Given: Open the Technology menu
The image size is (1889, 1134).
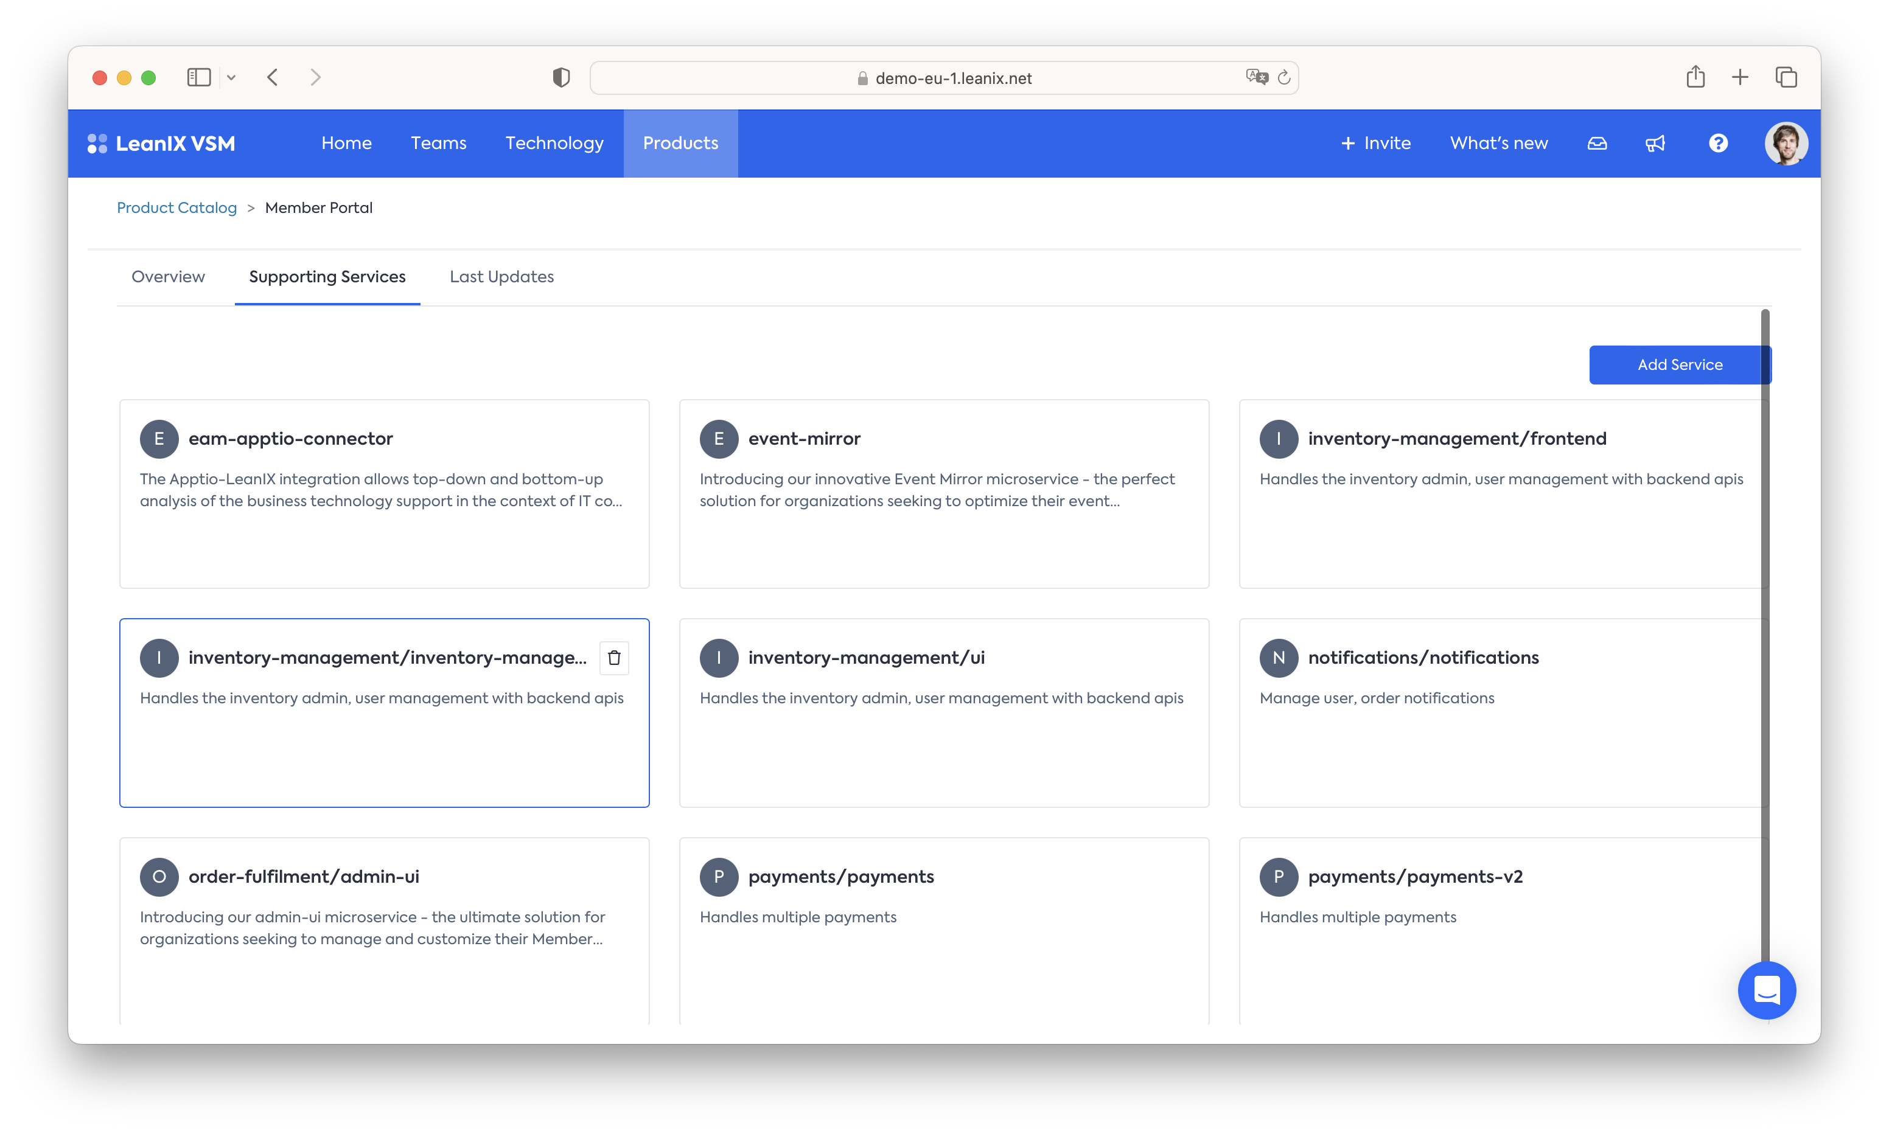Looking at the screenshot, I should pos(554,144).
